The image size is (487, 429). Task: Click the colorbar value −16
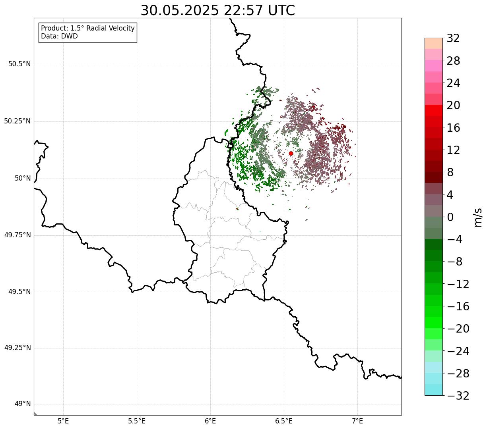[458, 306]
